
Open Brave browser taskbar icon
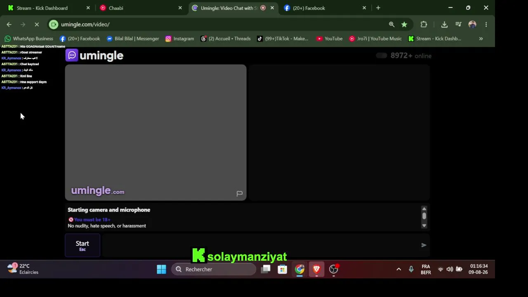coord(316,269)
